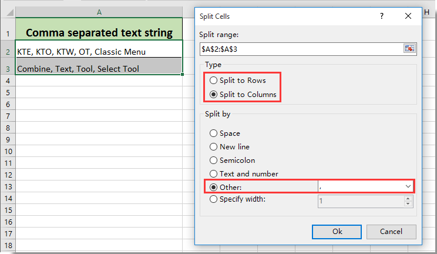Image resolution: width=437 pixels, height=254 pixels.
Task: Choose New line as the delimiter
Action: [x=213, y=147]
